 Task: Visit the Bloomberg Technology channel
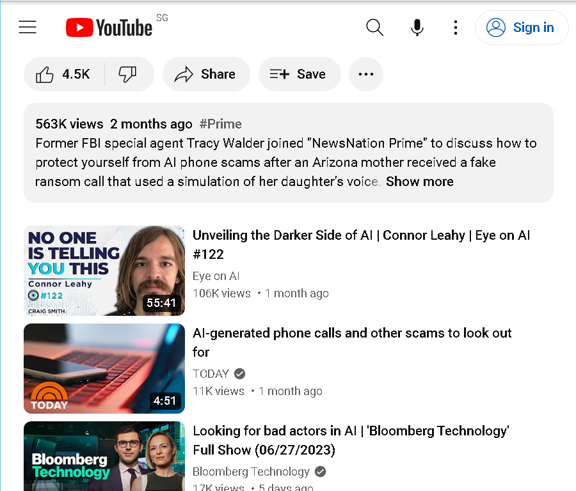(252, 472)
